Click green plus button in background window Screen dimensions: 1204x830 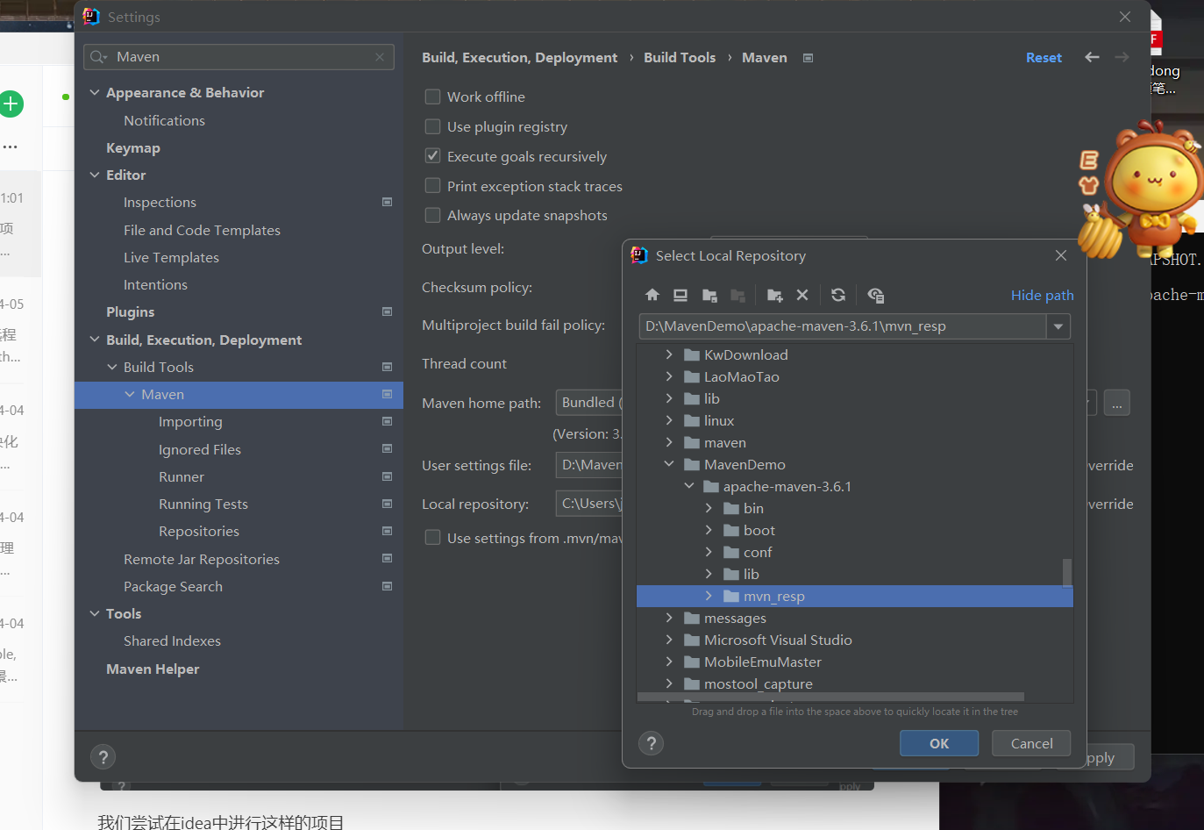pyautogui.click(x=11, y=104)
